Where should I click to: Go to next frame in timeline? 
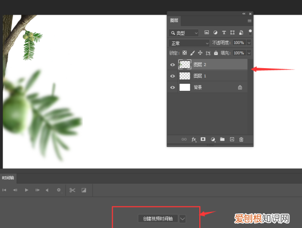coord(38,190)
